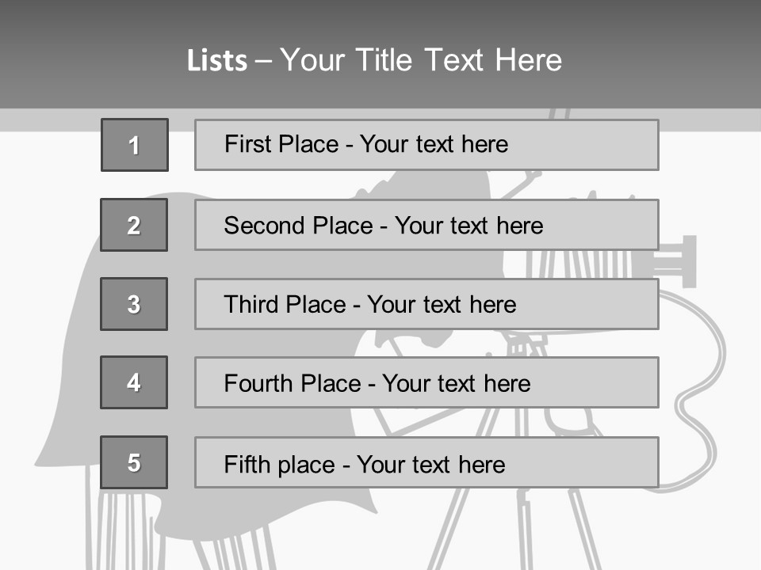Click the number 1 box
The height and width of the screenshot is (570, 761).
tap(134, 145)
